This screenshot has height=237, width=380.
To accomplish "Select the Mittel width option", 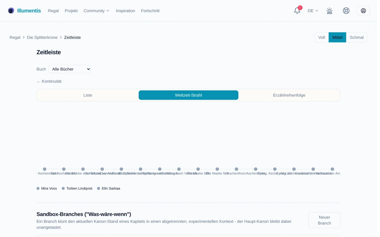I will pyautogui.click(x=337, y=37).
